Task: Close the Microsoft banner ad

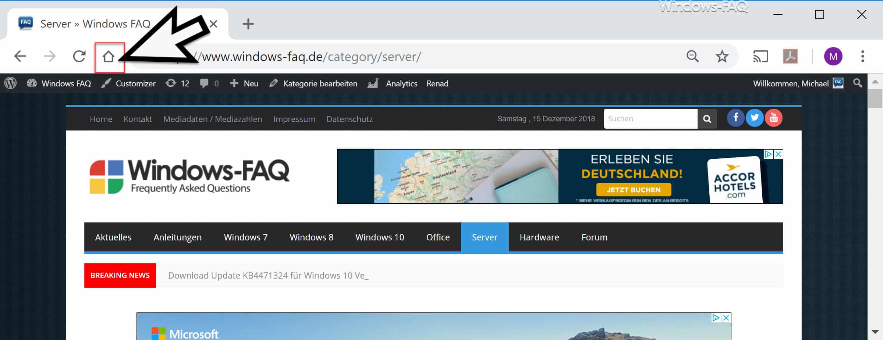Action: pos(726,318)
